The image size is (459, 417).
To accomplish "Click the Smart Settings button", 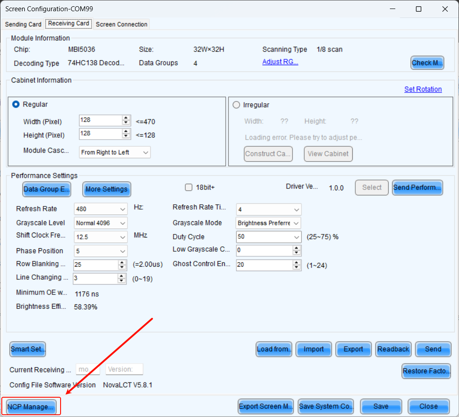I will point(28,349).
